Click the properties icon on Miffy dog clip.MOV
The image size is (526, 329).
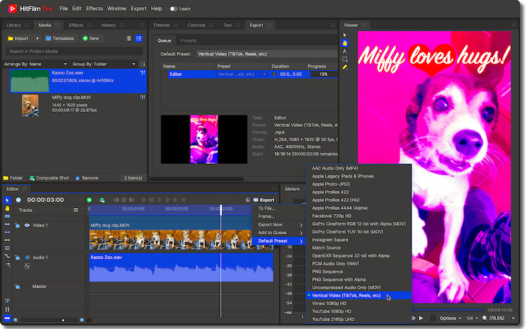tap(143, 97)
